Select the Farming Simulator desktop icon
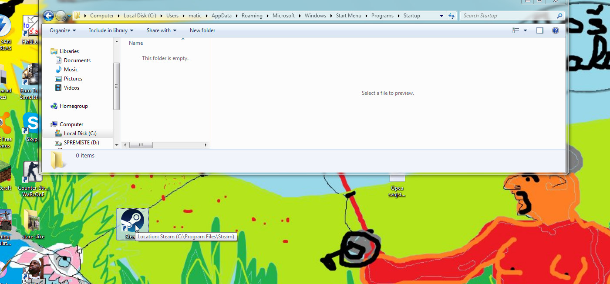610x284 pixels. coord(5,228)
